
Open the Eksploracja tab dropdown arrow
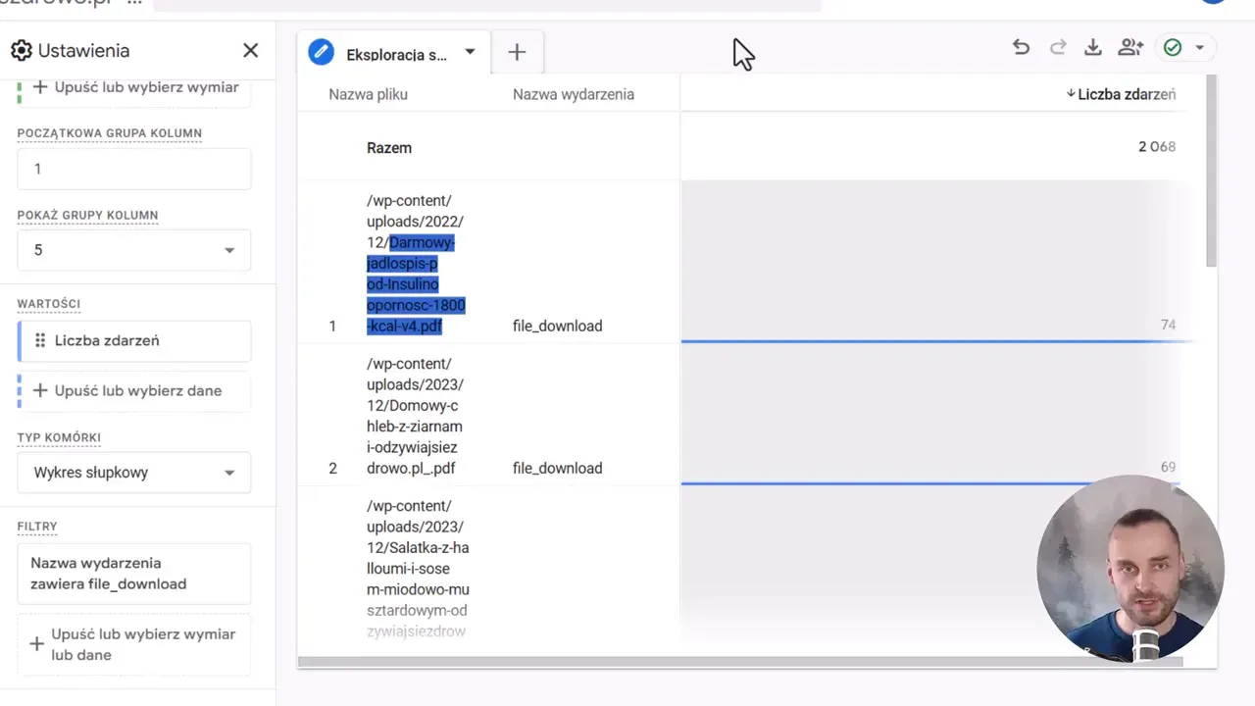point(470,53)
